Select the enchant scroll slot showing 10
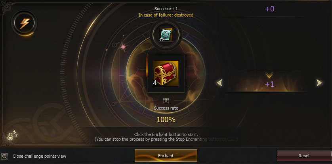Image resolution: width=332 pixels, height=164 pixels. coord(166,35)
